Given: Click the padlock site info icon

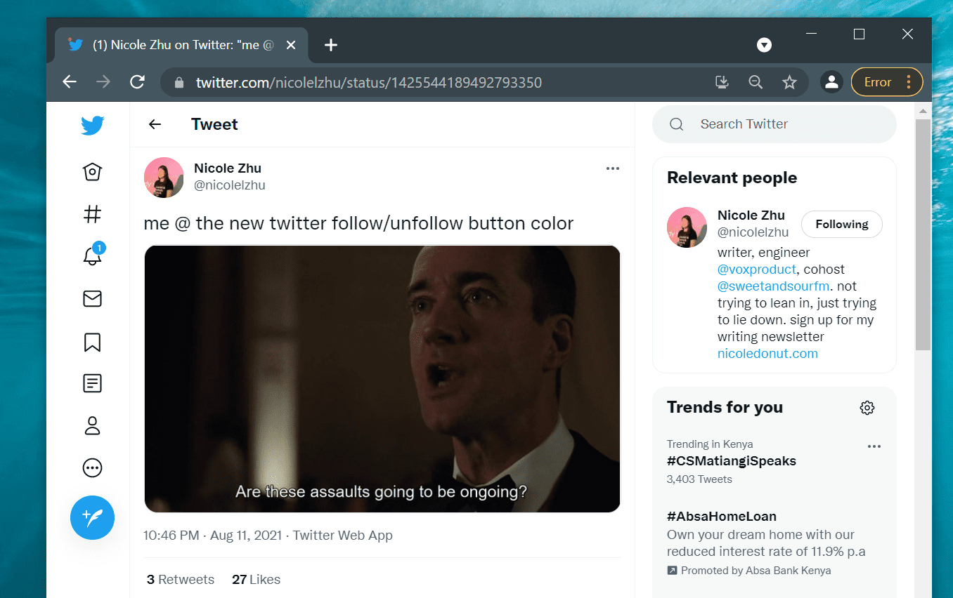Looking at the screenshot, I should (179, 83).
